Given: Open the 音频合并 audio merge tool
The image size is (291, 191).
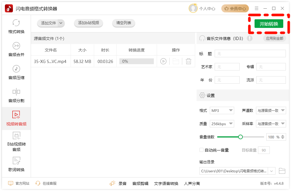Looking at the screenshot, I should [x=16, y=49].
